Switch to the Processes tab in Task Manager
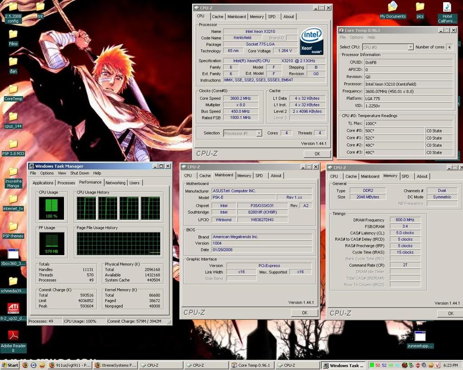Screen dimensions: 463x370 66,183
